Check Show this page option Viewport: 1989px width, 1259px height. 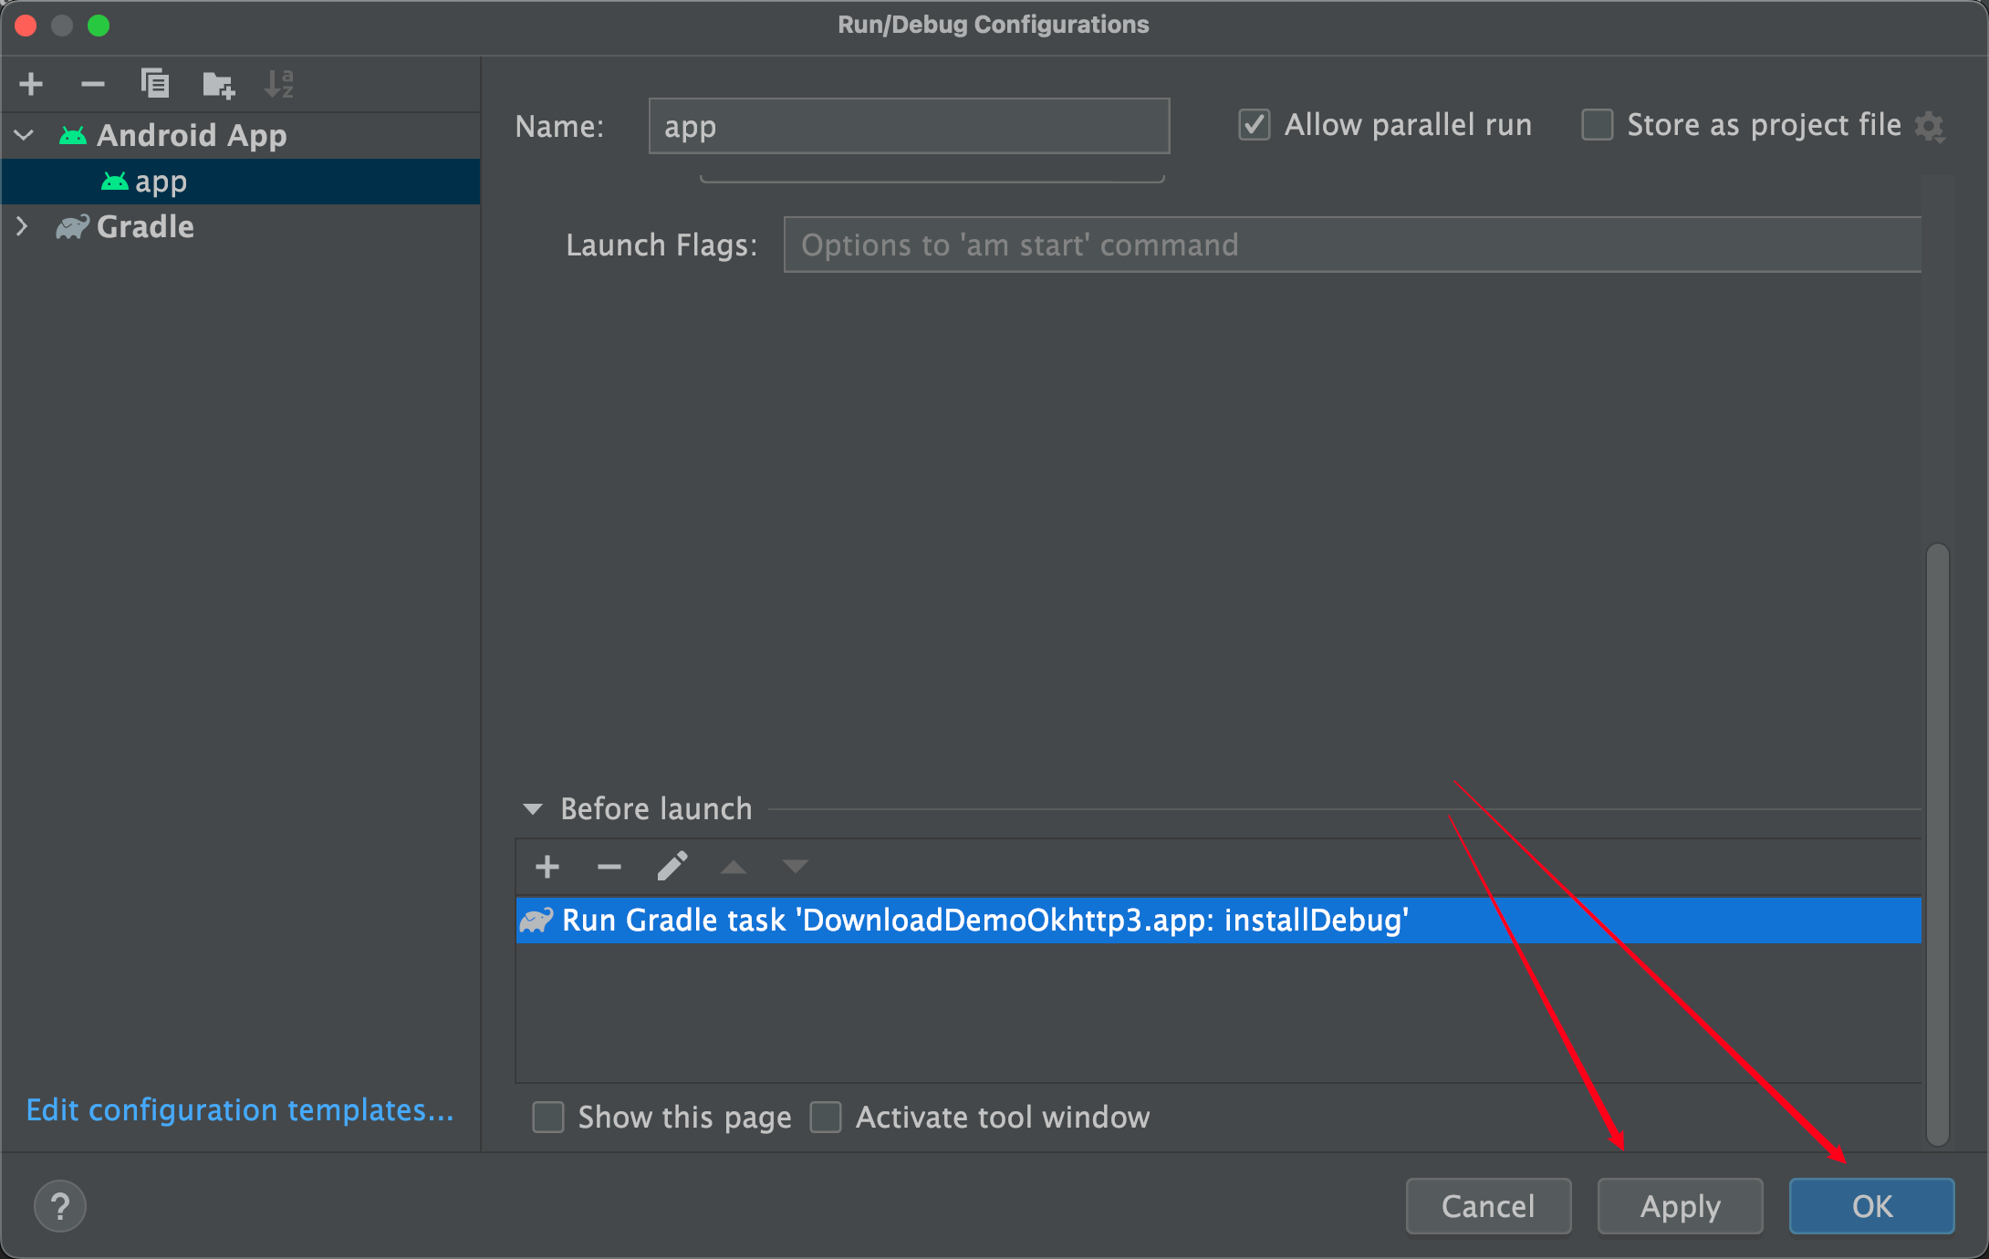(548, 1117)
